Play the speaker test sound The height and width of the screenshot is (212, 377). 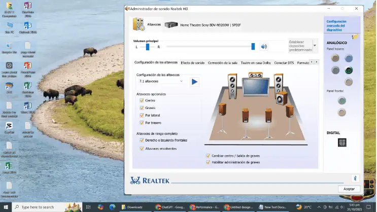[x=194, y=82]
